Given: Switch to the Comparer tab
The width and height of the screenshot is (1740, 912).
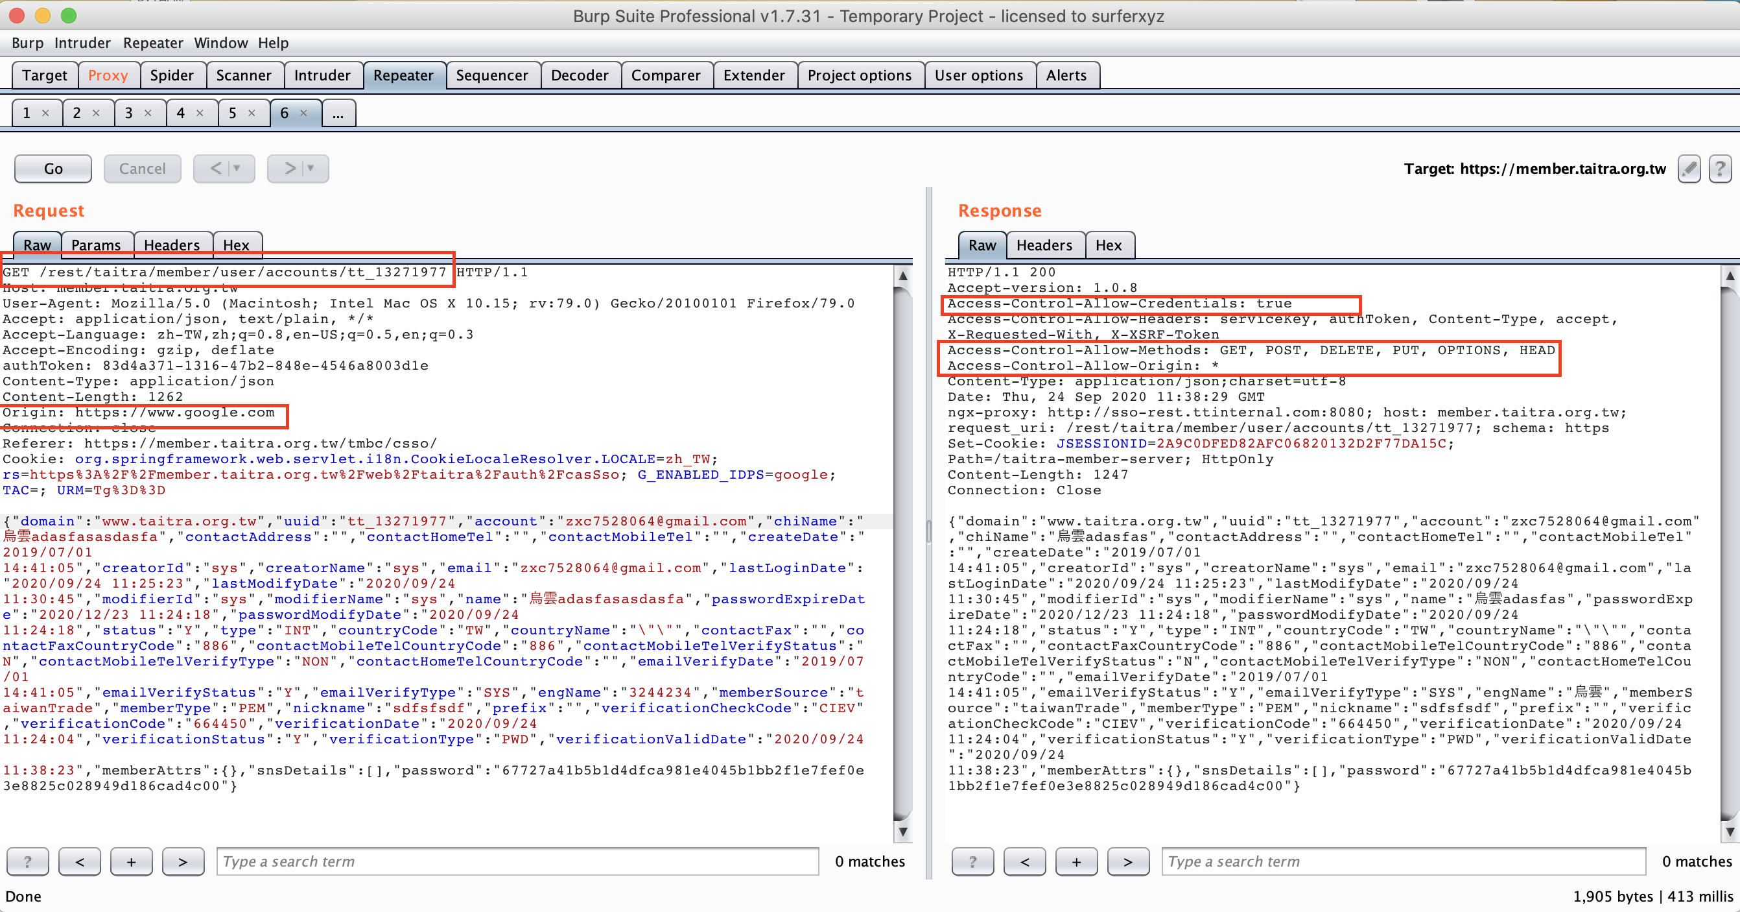Looking at the screenshot, I should 666,75.
